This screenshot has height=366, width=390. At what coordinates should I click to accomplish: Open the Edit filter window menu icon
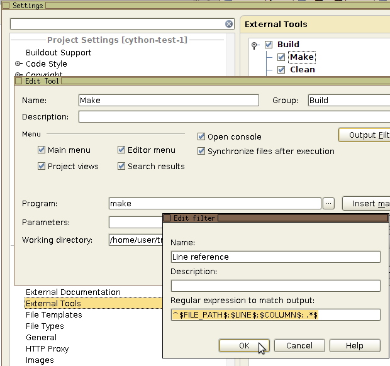[x=167, y=218]
